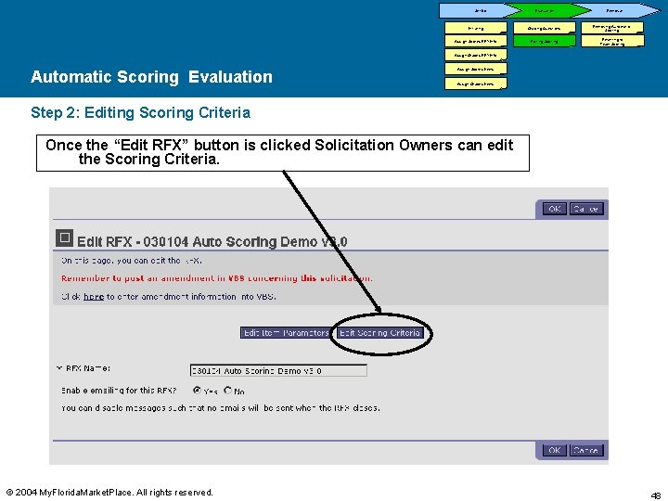
Task: Open Edit Scoring Criteria
Action: coord(380,333)
